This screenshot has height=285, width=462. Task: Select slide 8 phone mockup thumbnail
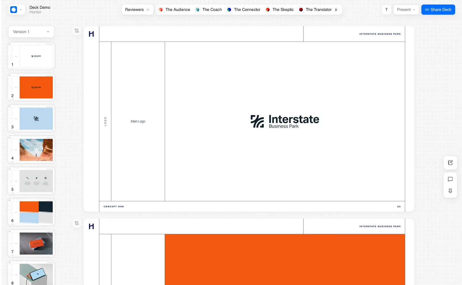coord(31,273)
